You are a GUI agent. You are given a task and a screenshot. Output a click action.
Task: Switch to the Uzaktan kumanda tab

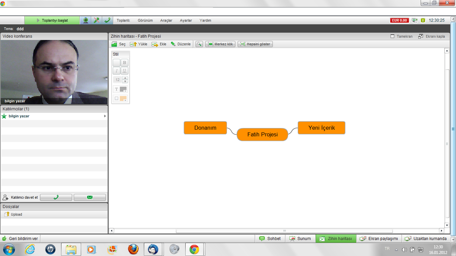coord(426,238)
